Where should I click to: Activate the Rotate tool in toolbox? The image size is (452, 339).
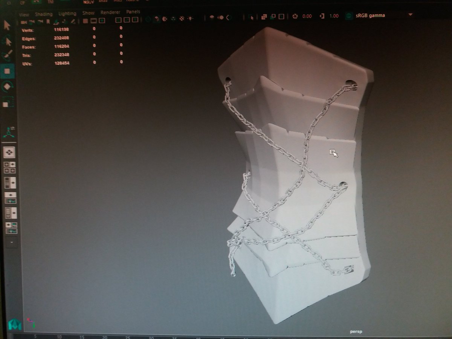coord(8,86)
